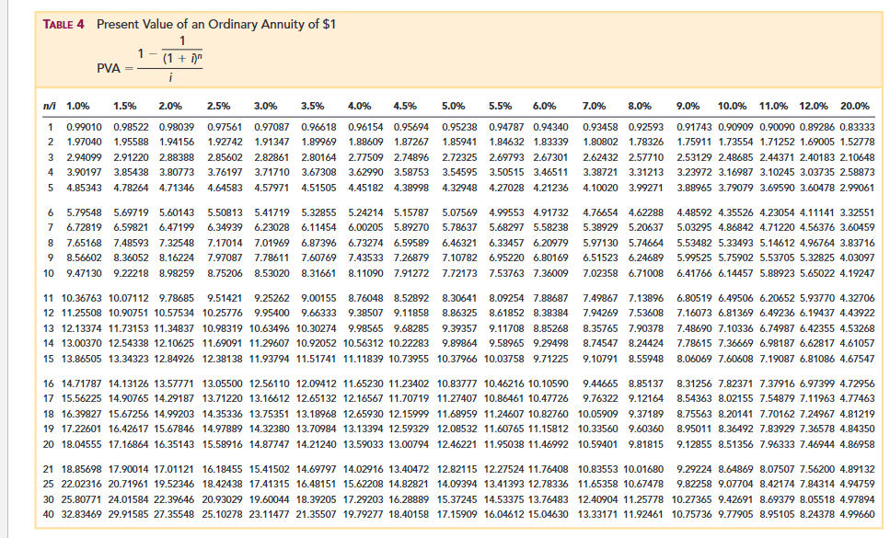Click the value 13.59033
The width and height of the screenshot is (890, 538).
364,444
